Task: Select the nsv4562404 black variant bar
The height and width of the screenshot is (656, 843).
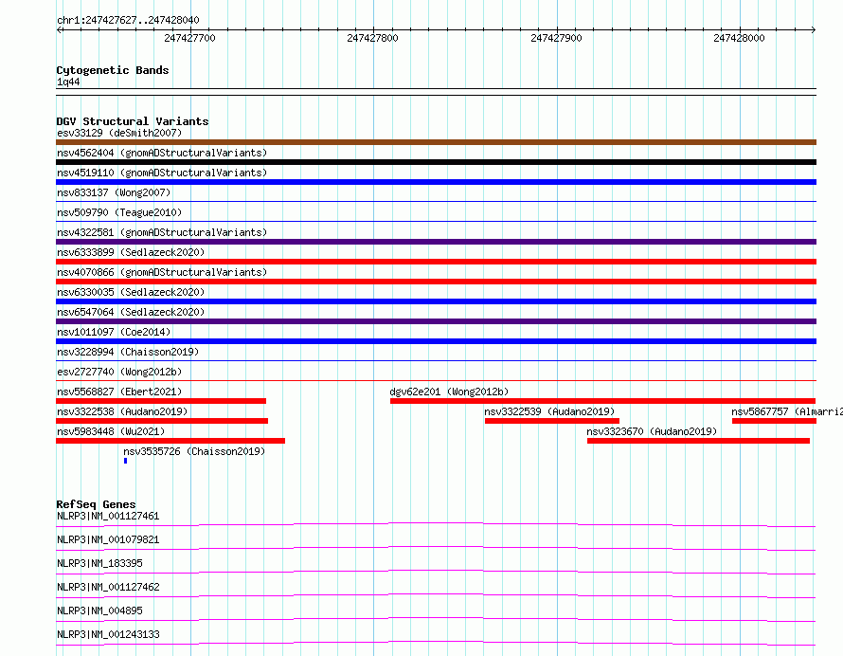Action: click(436, 162)
